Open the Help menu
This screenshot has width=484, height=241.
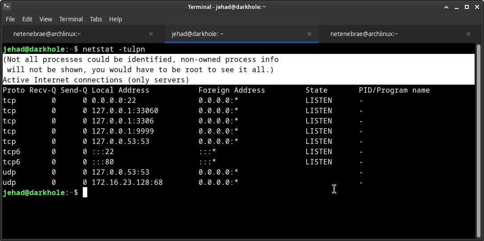pos(115,19)
